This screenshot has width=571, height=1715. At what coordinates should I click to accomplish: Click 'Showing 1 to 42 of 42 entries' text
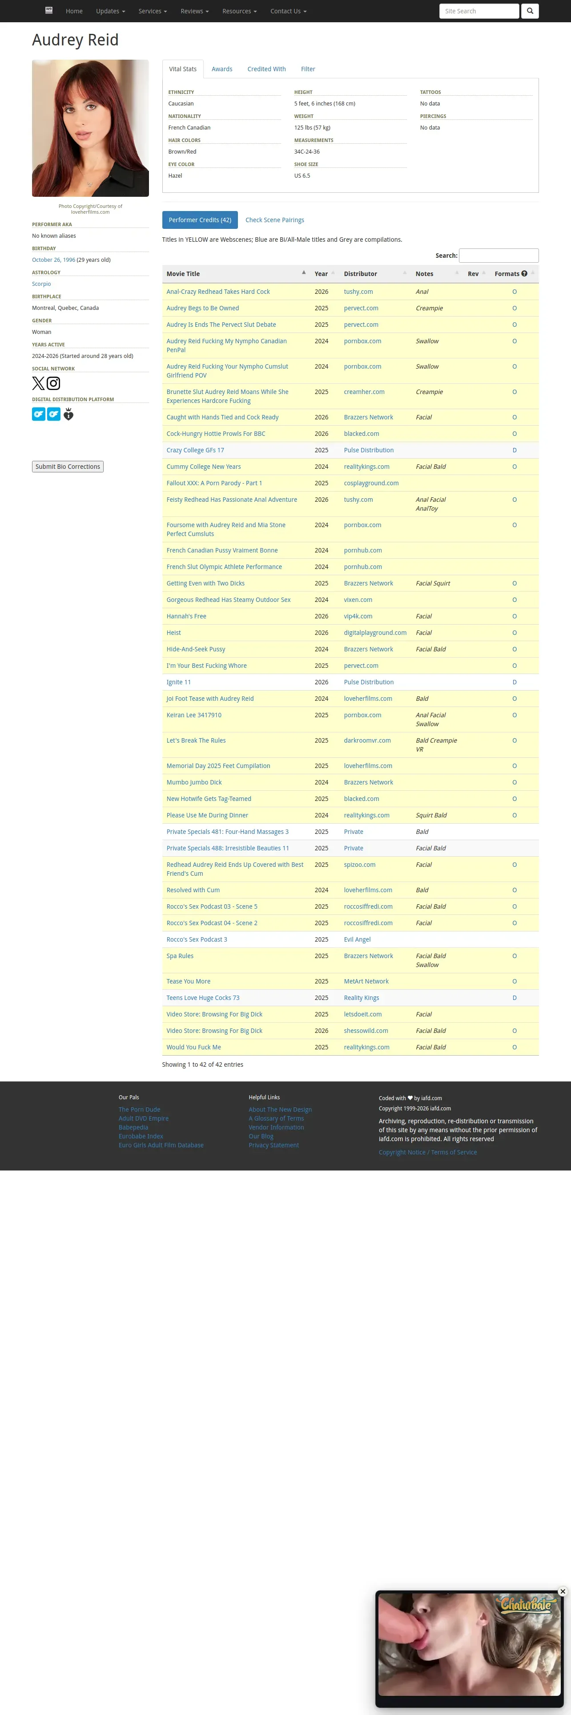[203, 1065]
